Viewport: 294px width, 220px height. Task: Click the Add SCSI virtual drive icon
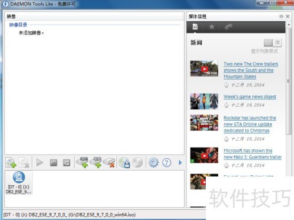coord(96,162)
